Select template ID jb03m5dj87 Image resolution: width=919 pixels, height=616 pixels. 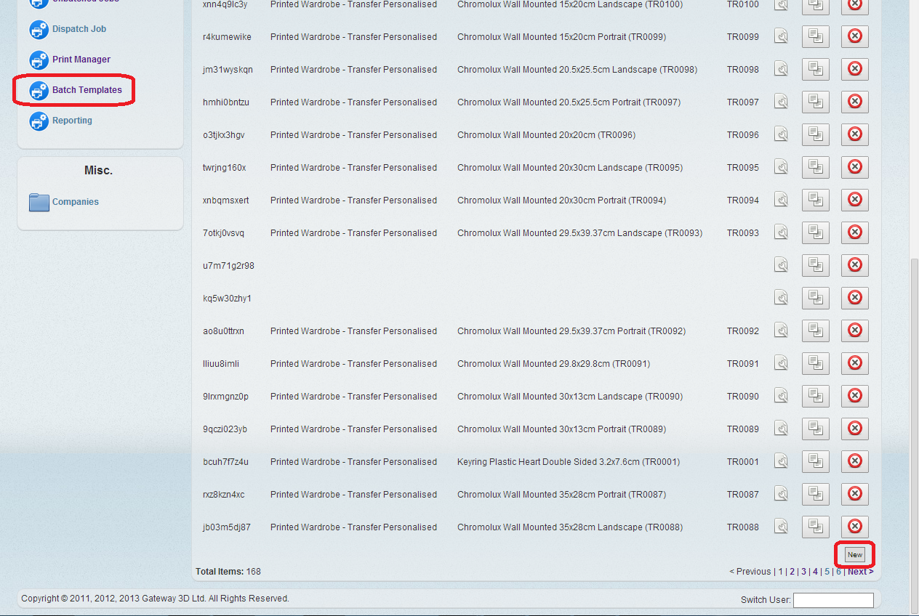(227, 527)
